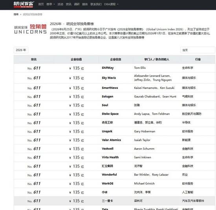This screenshot has height=210, width=216.
Task: Select the 汇立集团 company name
Action: pos(107,166)
